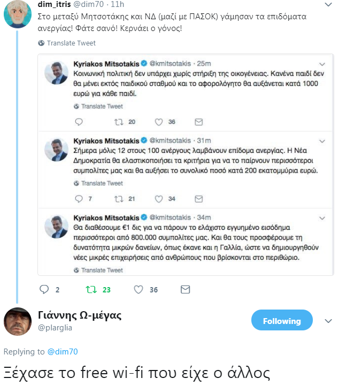Reply to the Mitsotakis tweet with 7 replies
The height and width of the screenshot is (386, 354).
[79, 199]
